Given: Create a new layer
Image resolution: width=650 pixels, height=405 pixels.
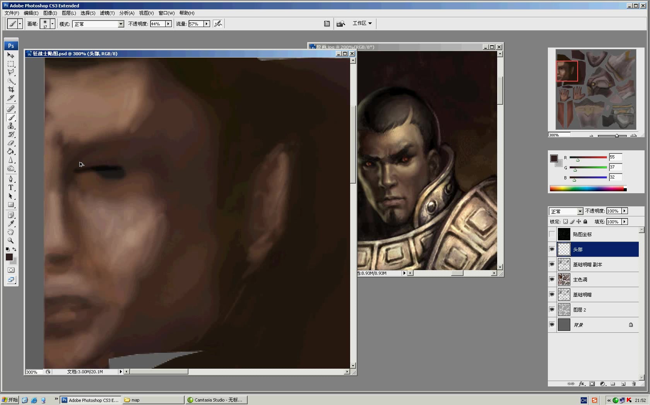Looking at the screenshot, I should tap(623, 384).
